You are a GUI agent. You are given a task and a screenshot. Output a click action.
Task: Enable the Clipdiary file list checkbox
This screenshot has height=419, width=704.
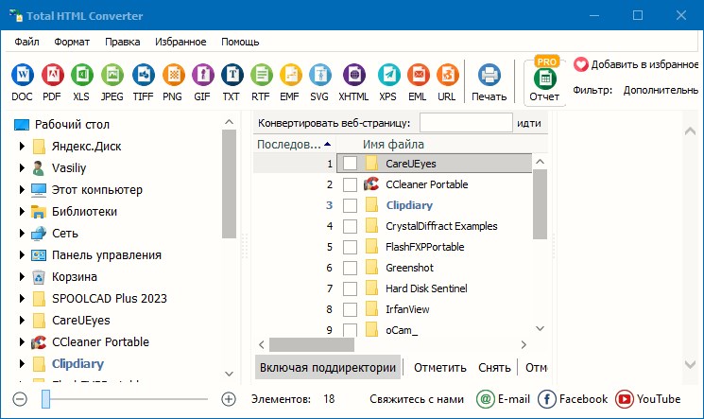[x=350, y=205]
